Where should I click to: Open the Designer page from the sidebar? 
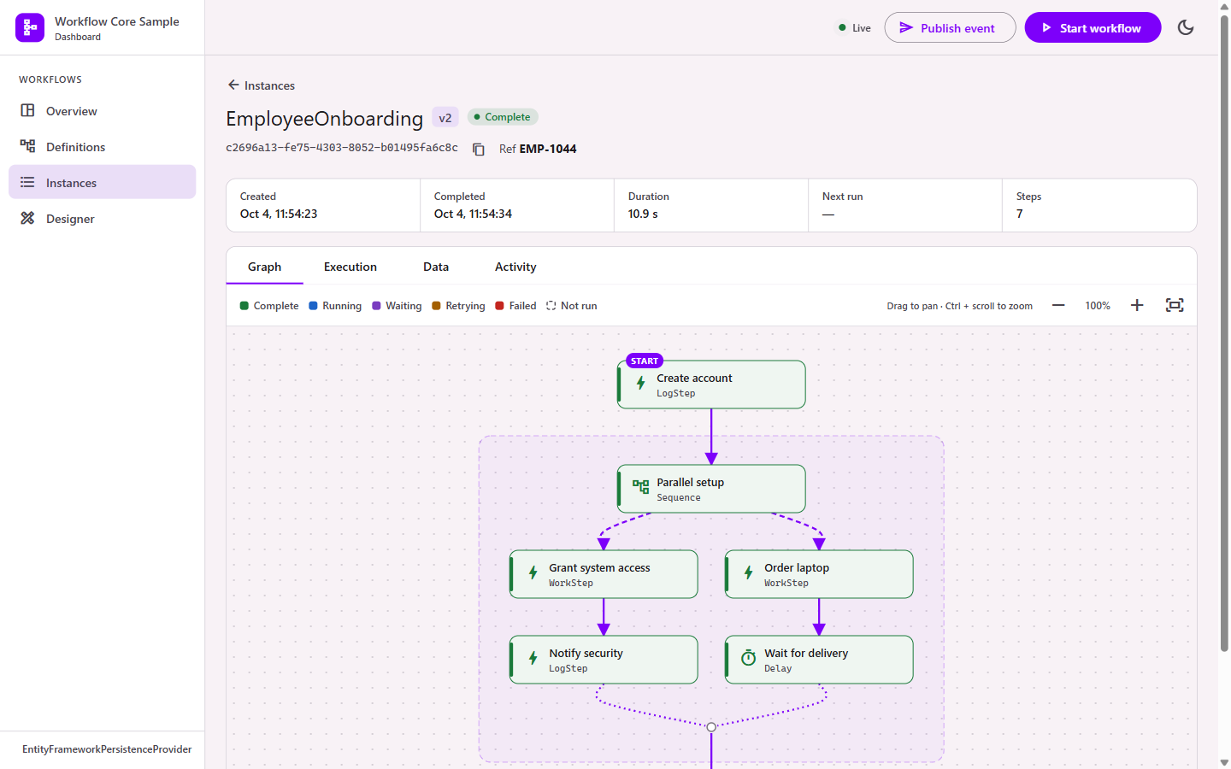[x=102, y=218]
